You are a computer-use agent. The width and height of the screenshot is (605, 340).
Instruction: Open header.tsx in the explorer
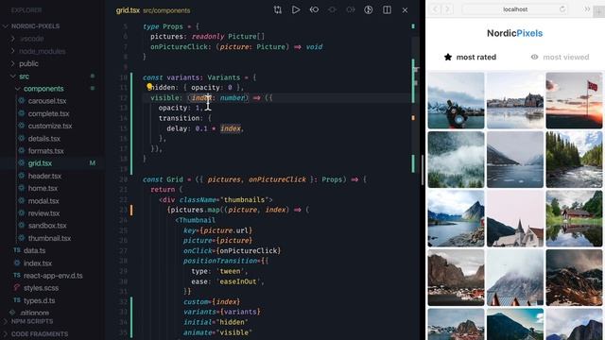[x=44, y=176]
